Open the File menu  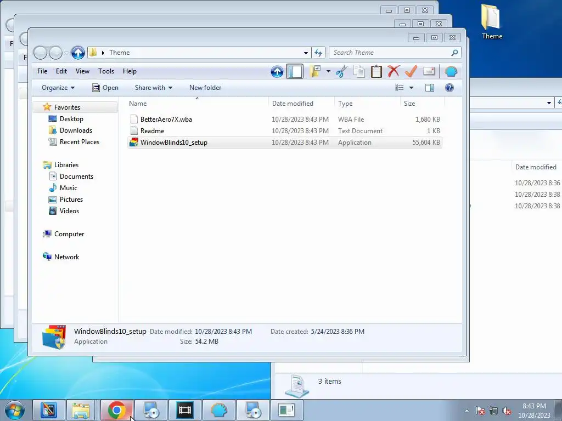click(42, 71)
